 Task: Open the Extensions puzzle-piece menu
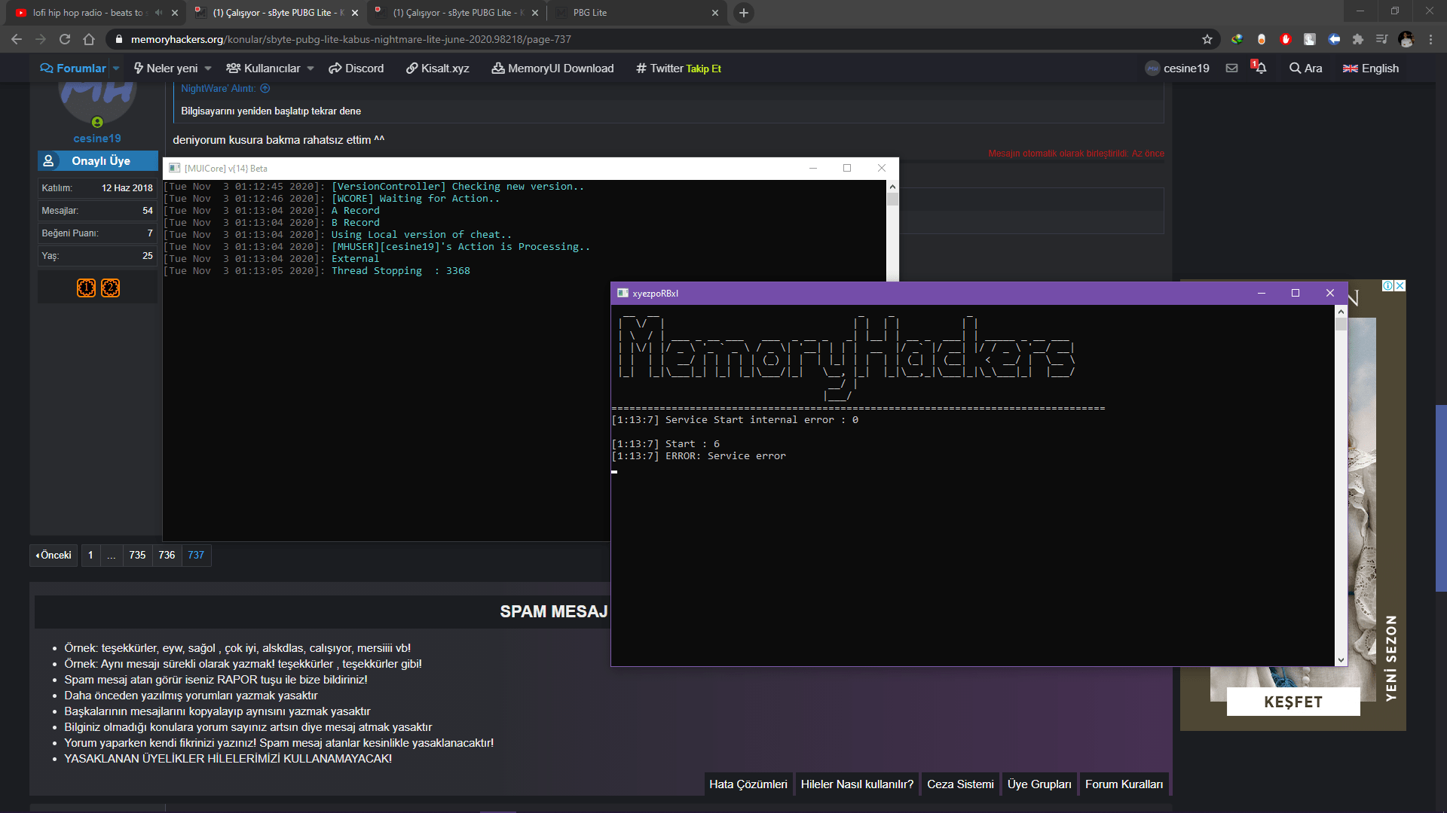[x=1358, y=39]
